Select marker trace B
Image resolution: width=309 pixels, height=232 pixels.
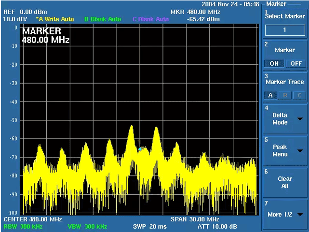pos(285,95)
